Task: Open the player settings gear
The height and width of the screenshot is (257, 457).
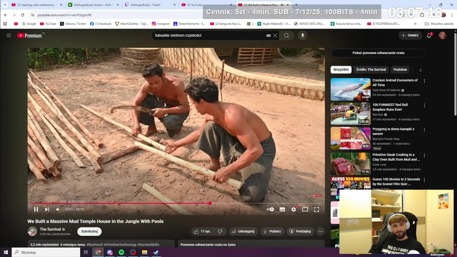Action: [x=293, y=210]
